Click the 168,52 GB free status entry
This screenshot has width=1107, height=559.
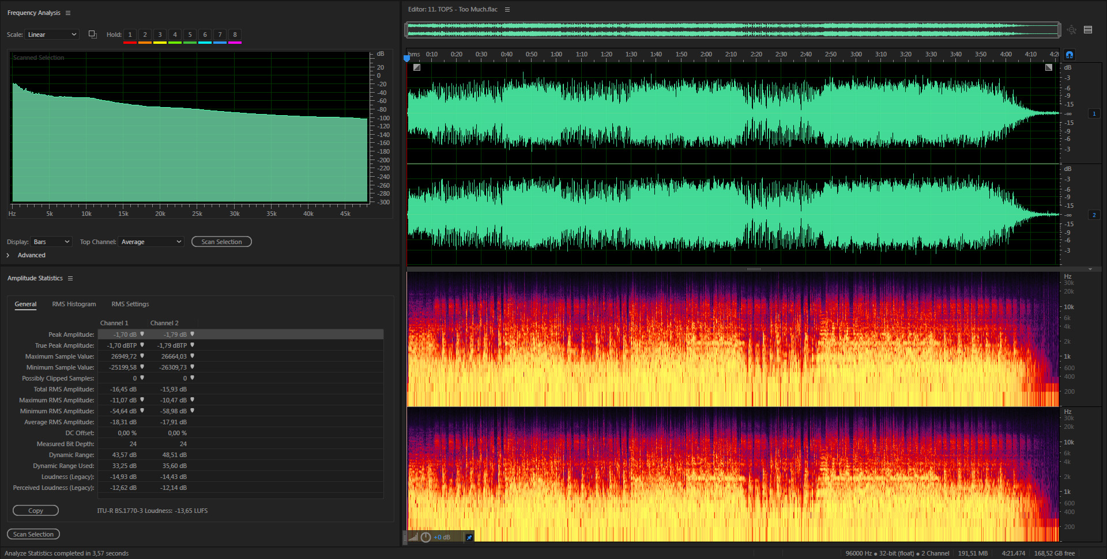pyautogui.click(x=1054, y=553)
